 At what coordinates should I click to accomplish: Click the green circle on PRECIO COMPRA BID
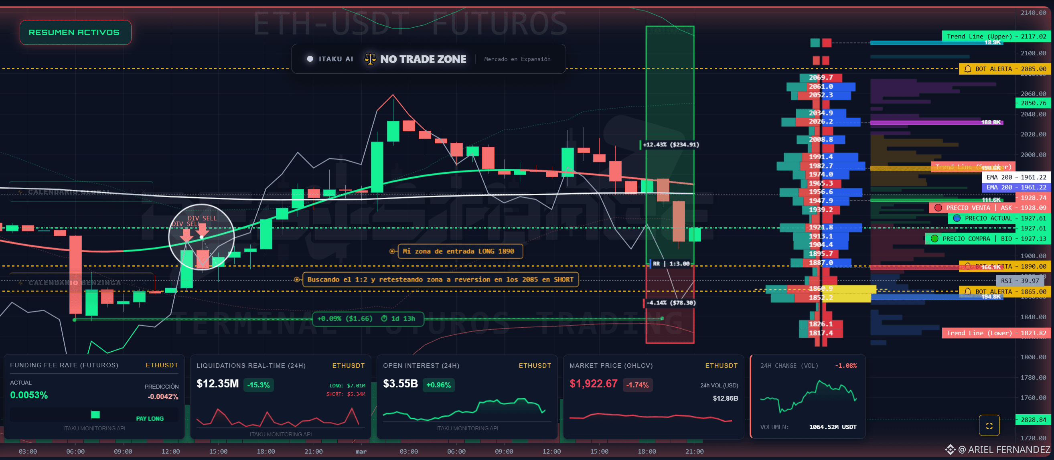tap(934, 239)
